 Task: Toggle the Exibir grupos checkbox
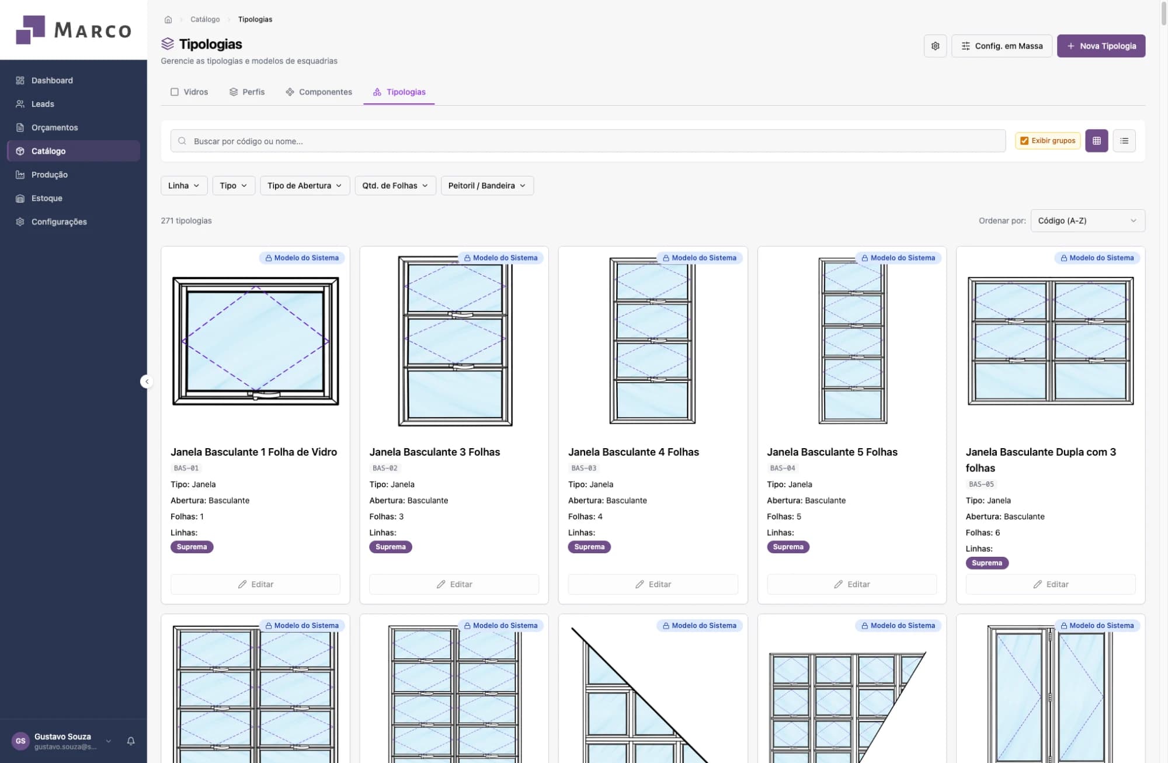pos(1024,141)
